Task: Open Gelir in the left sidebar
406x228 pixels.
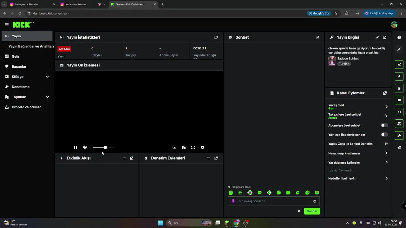Action: pos(27,56)
